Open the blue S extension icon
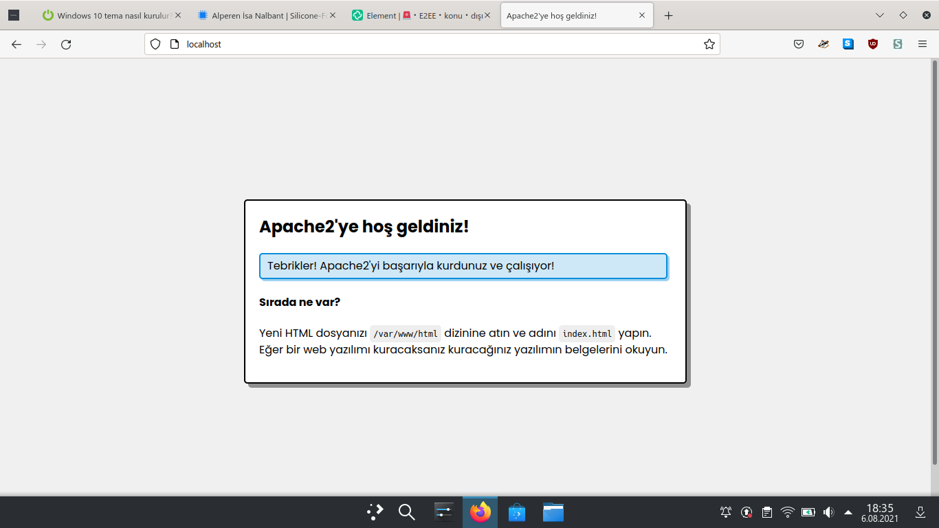Image resolution: width=939 pixels, height=528 pixels. click(x=848, y=44)
